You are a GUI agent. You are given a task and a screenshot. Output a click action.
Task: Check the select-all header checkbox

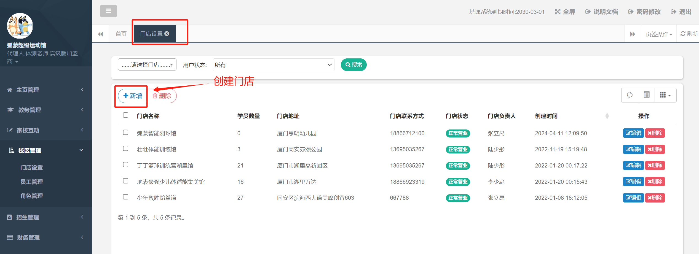(125, 115)
